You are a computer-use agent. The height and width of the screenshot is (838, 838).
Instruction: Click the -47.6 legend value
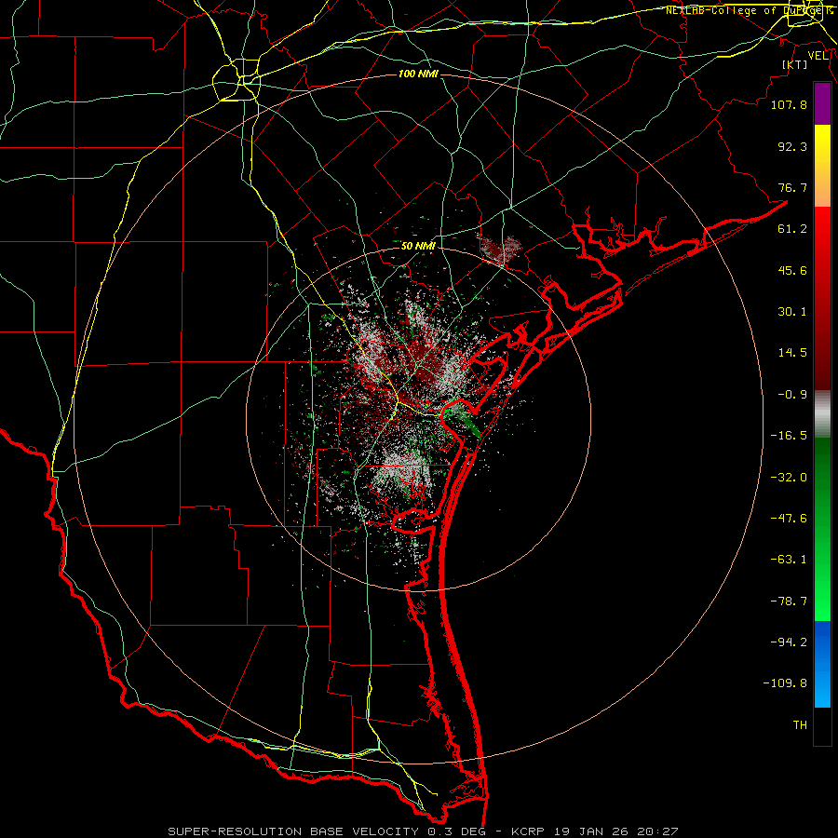(789, 519)
